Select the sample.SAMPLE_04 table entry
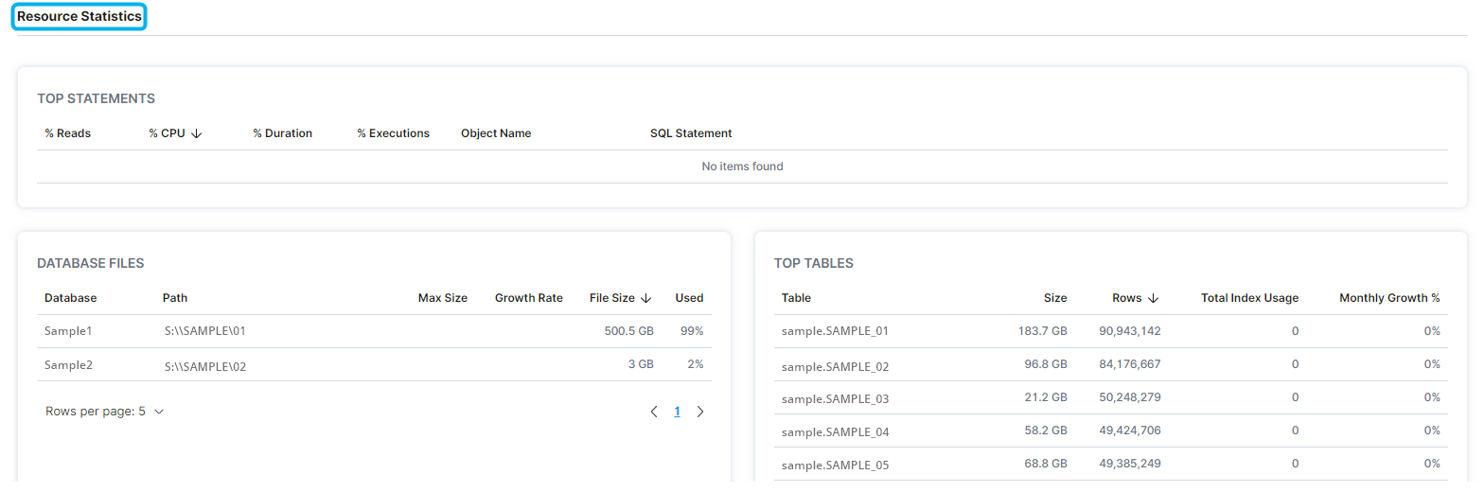The width and height of the screenshot is (1484, 492). click(835, 431)
